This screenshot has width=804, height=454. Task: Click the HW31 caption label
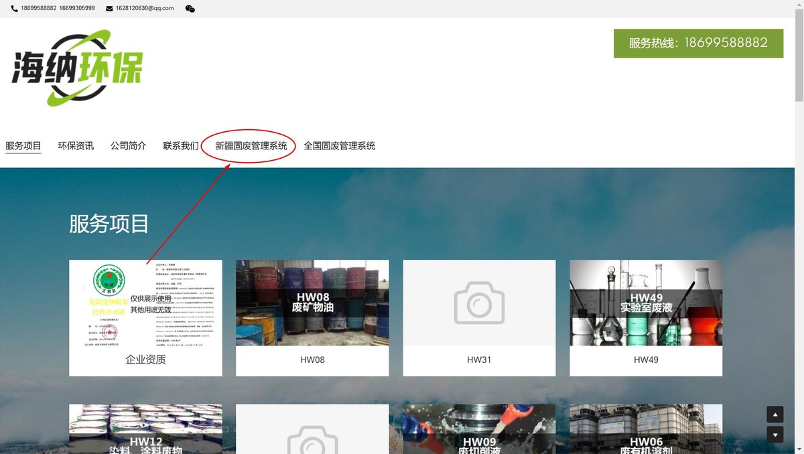click(x=479, y=360)
